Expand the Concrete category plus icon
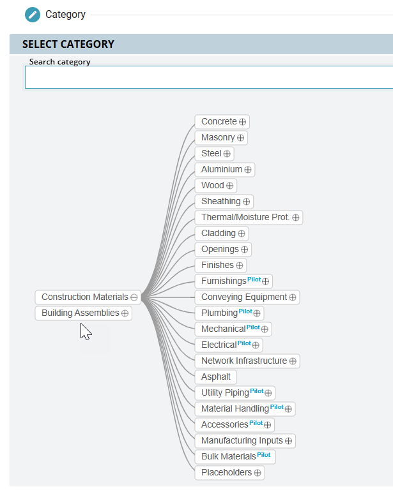 (x=243, y=122)
